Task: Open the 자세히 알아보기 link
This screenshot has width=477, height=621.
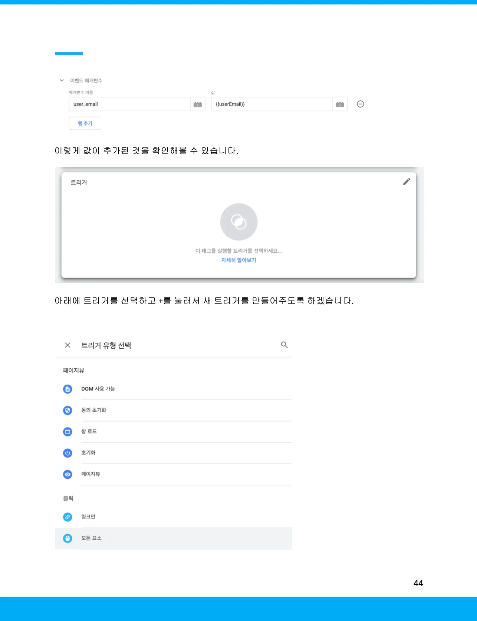Action: tap(239, 260)
